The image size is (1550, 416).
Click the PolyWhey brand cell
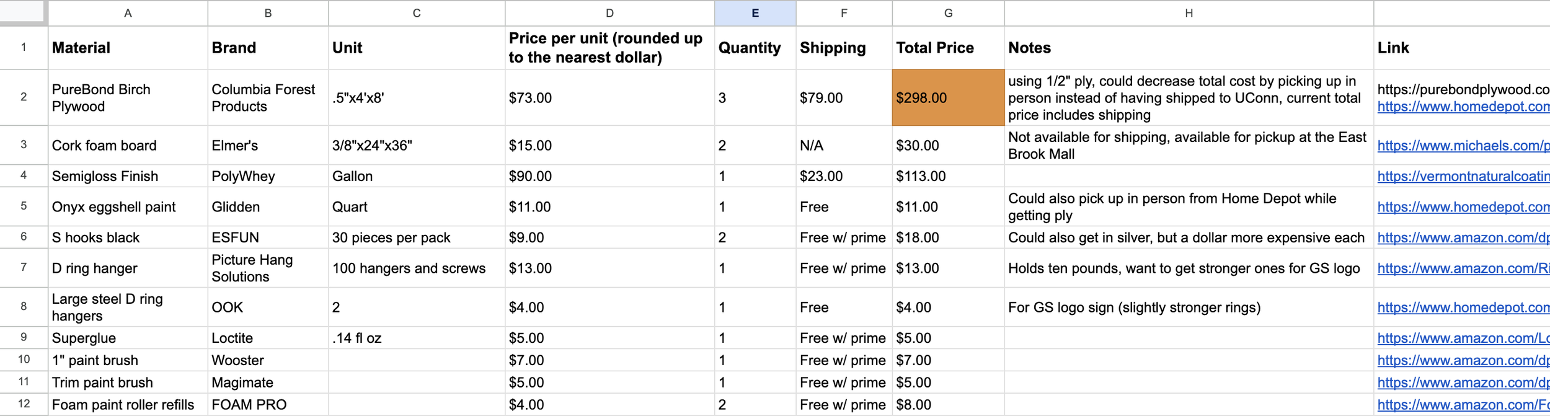[x=267, y=177]
